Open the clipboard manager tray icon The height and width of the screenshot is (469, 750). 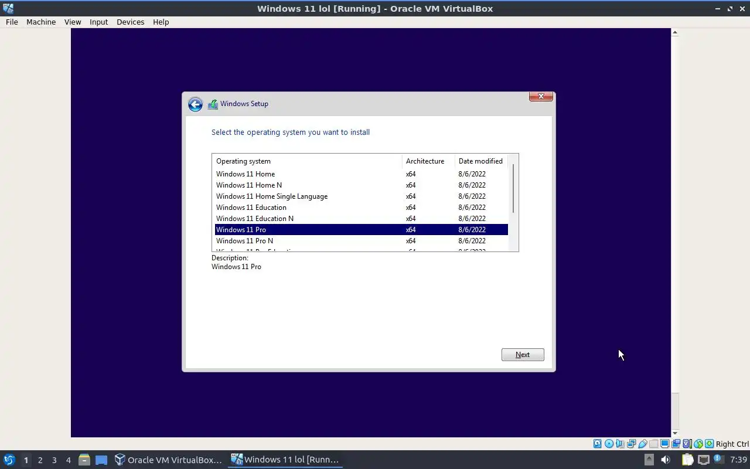687,460
